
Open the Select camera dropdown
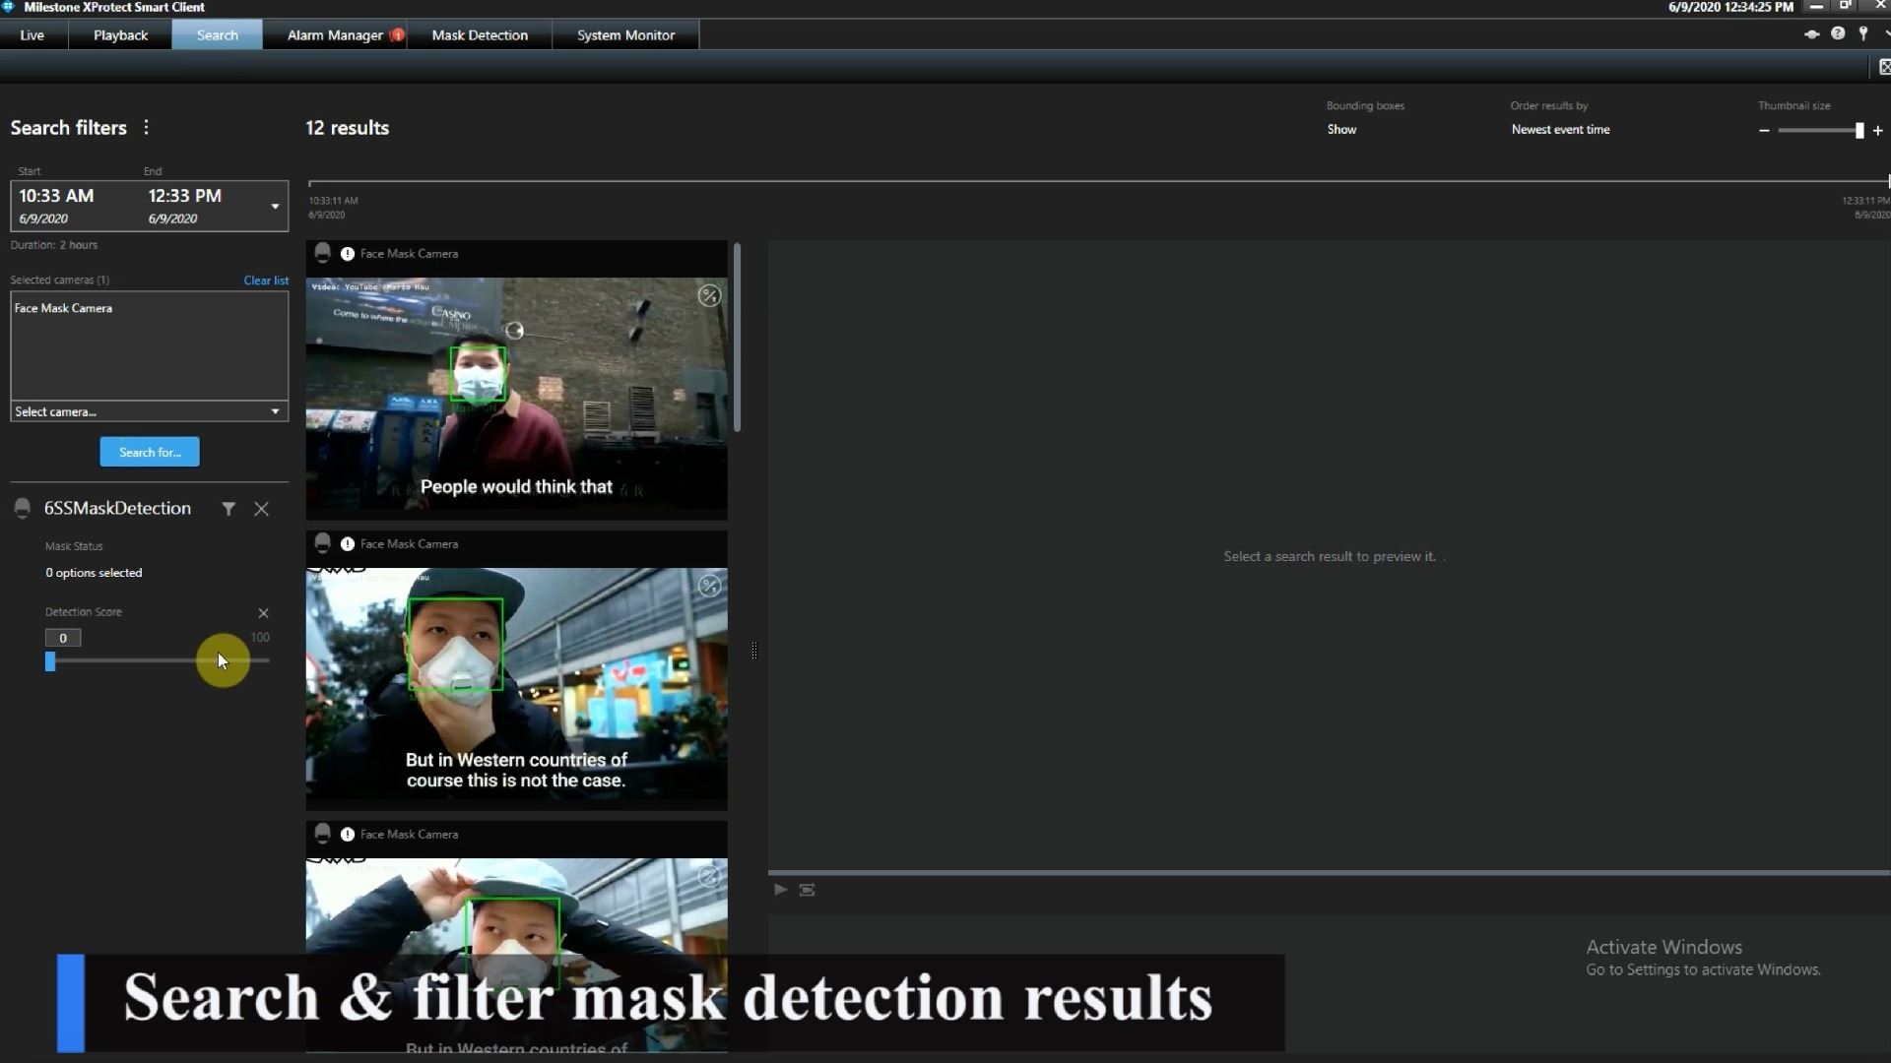coord(150,411)
